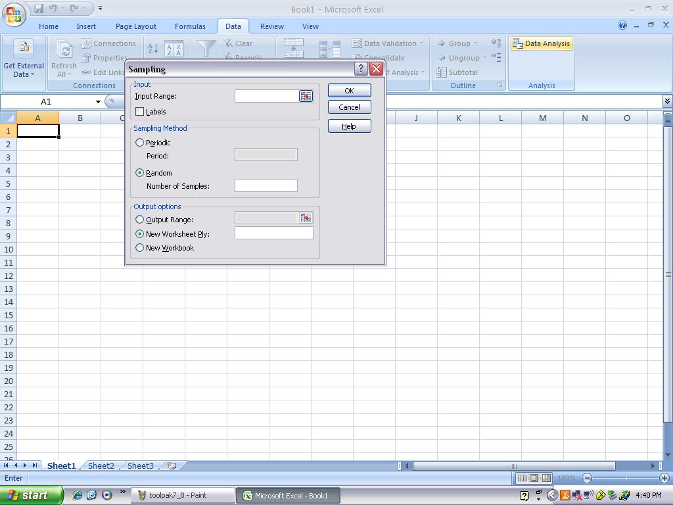Click the Data Analysis ribbon button
The height and width of the screenshot is (505, 673).
point(542,43)
